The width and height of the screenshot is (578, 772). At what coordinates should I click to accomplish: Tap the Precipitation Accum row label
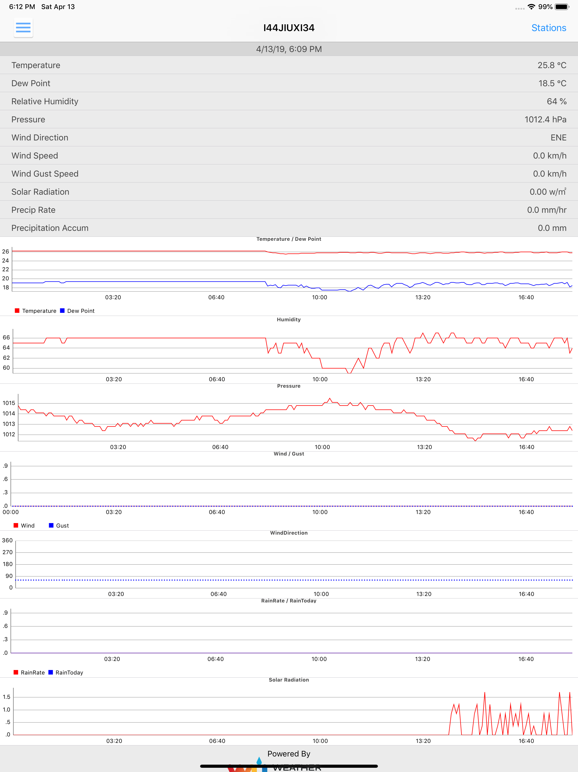[50, 228]
